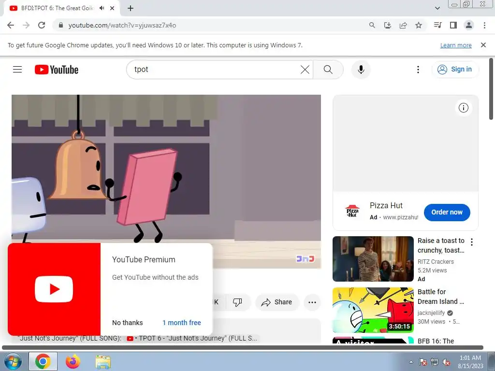Dismiss the Windows 7 update notice

(483, 45)
